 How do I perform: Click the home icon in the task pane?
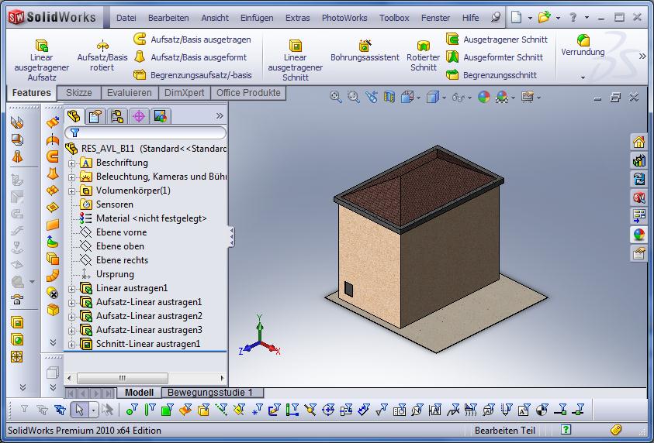pyautogui.click(x=638, y=142)
